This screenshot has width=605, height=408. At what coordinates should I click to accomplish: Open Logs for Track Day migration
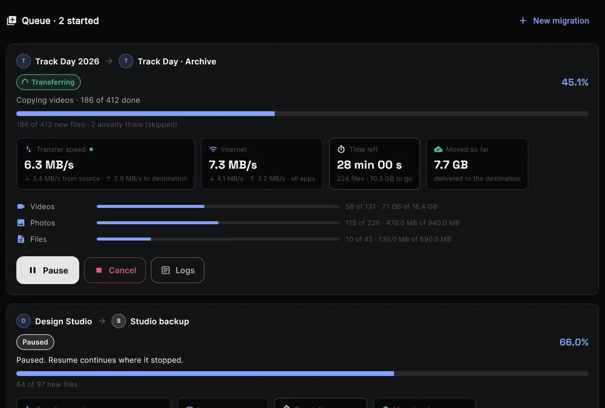(177, 270)
